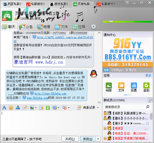Open the font style tool (A icon)
The image size is (154, 143).
4,108
